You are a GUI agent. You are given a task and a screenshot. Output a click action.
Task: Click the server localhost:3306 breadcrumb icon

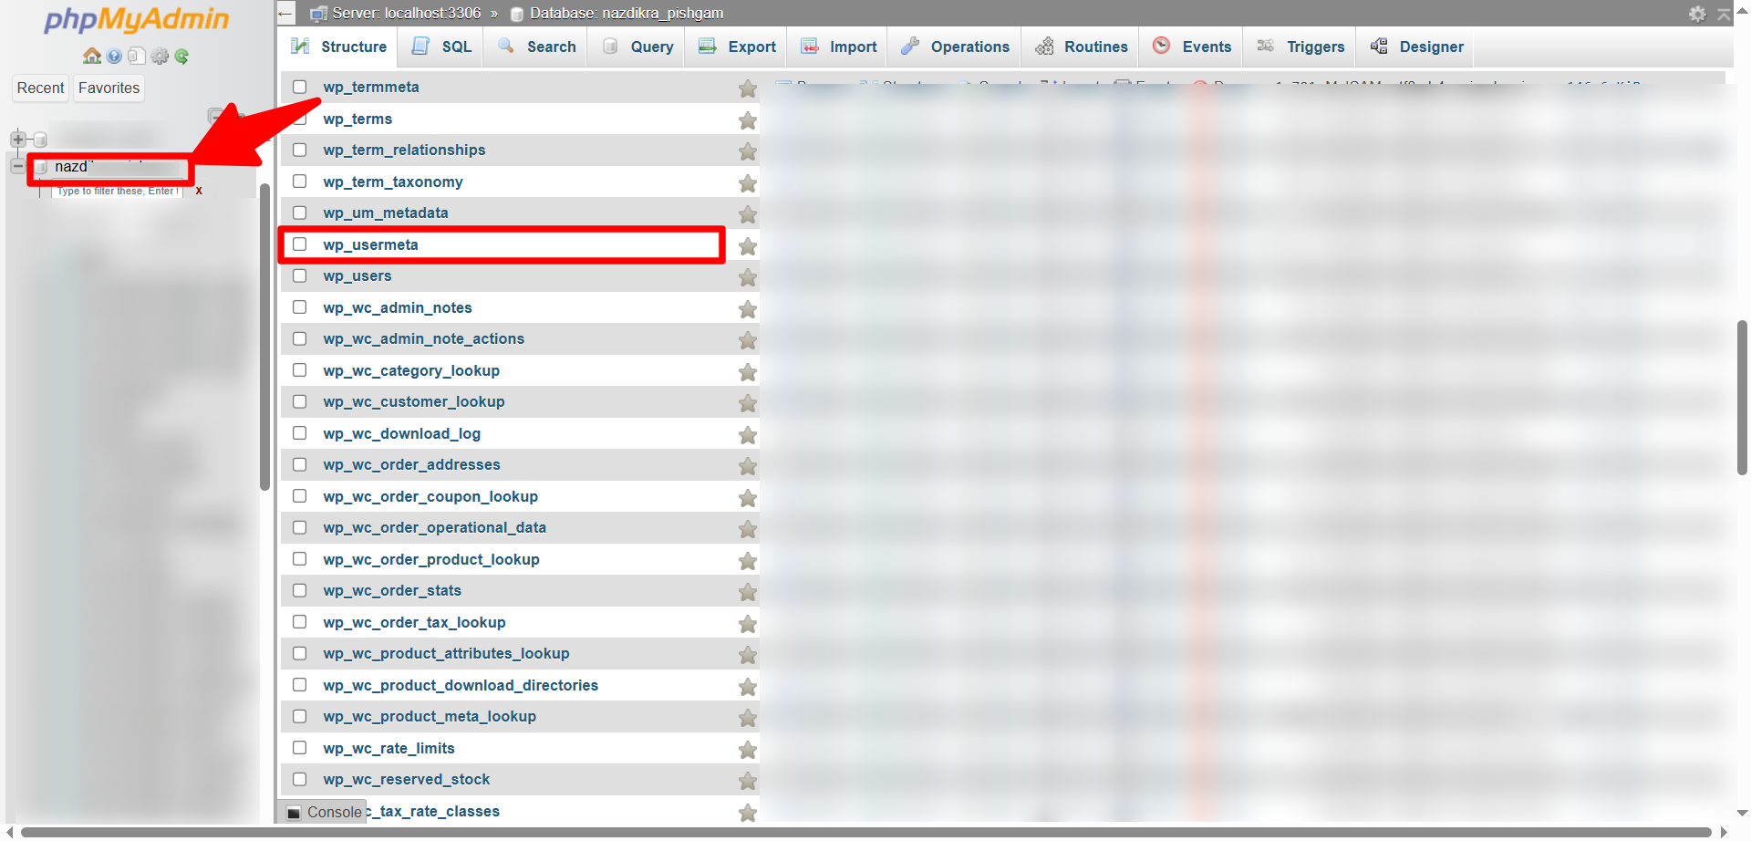pyautogui.click(x=317, y=13)
